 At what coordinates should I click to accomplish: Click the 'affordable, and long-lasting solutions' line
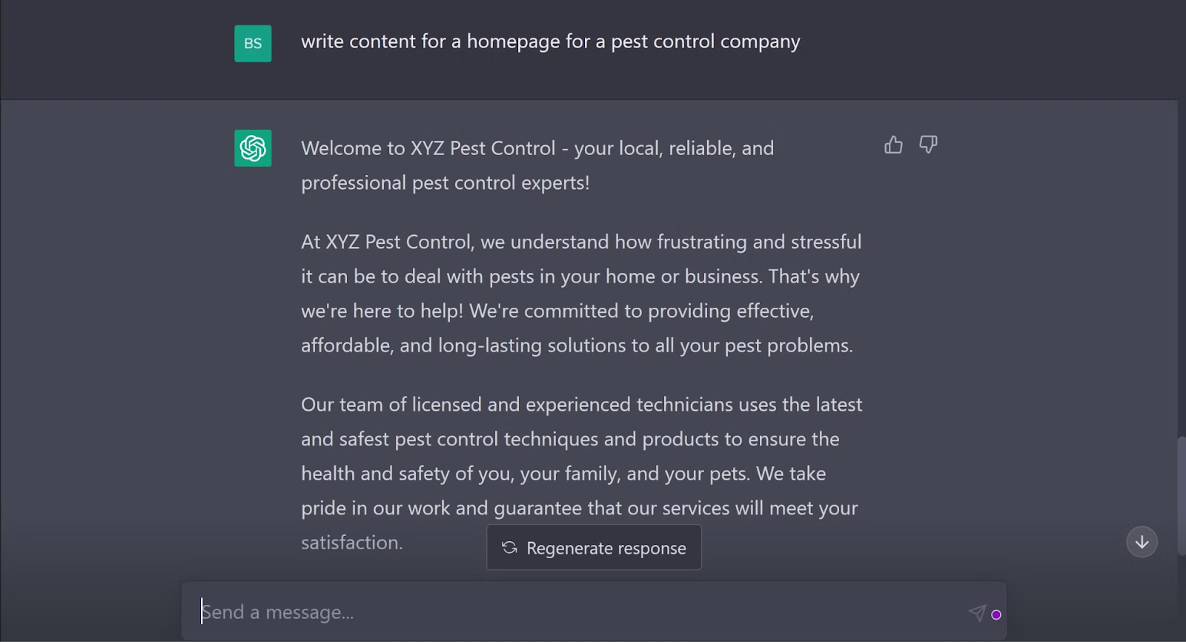pos(577,345)
